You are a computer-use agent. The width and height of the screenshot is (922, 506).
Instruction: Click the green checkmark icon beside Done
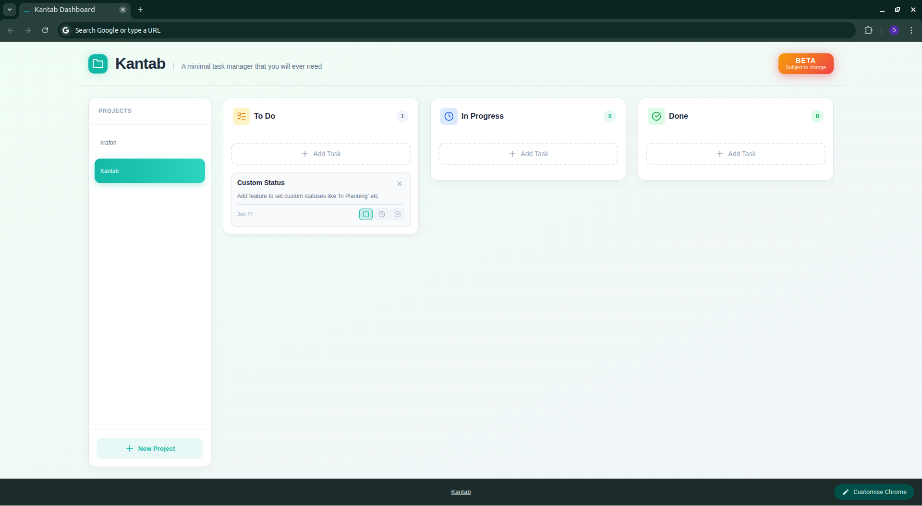point(656,116)
